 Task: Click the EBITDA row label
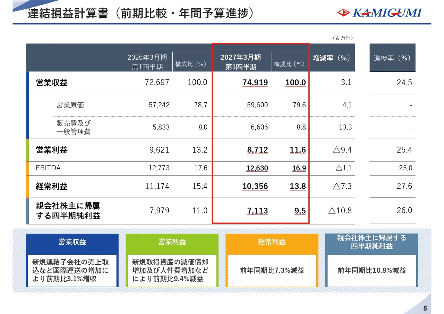pos(48,168)
